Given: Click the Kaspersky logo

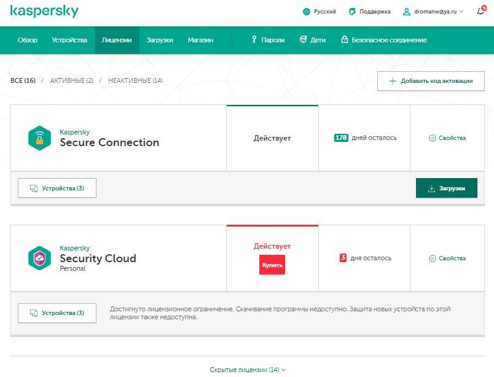Looking at the screenshot, I should [44, 11].
